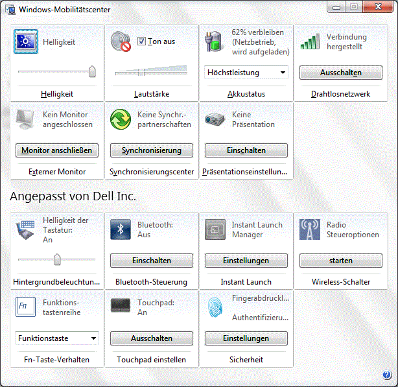
Task: Click 'Verbindung hergestellt' status text
Action: (347, 41)
